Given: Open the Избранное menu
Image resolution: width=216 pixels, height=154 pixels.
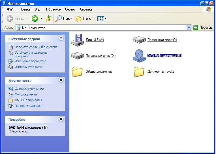Looking at the screenshot, I should click(53, 9).
